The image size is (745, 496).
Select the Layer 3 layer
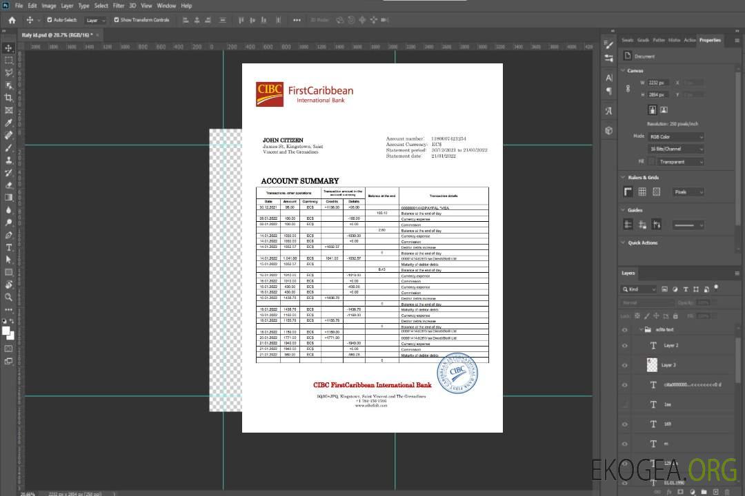tap(668, 364)
